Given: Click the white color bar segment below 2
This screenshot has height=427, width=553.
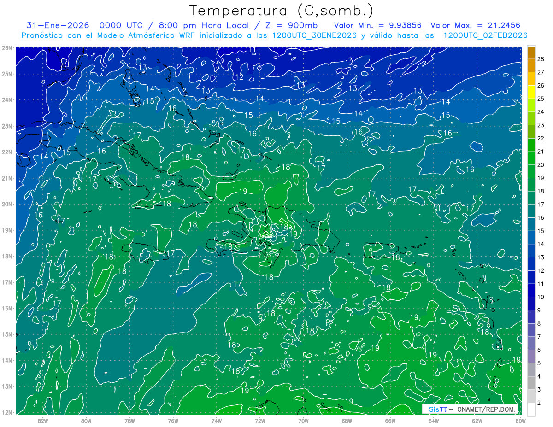Looking at the screenshot, I should click(x=531, y=409).
